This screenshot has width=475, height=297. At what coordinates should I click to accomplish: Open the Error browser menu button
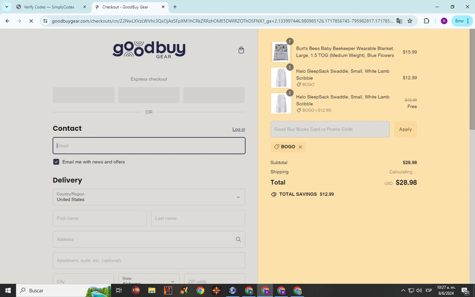coord(462,21)
